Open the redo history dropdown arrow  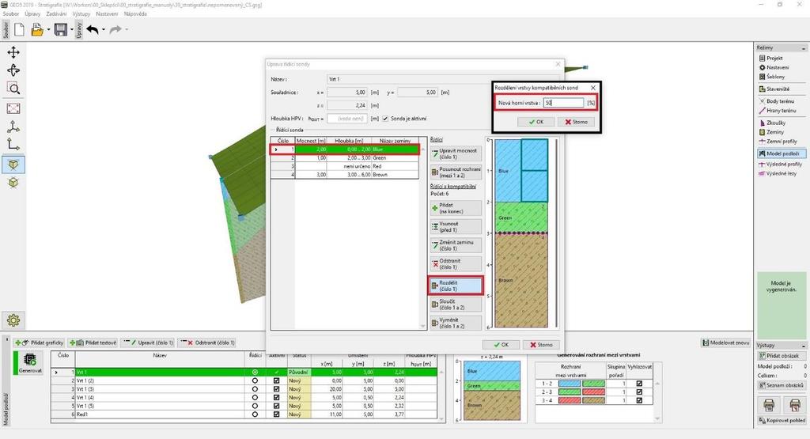126,30
